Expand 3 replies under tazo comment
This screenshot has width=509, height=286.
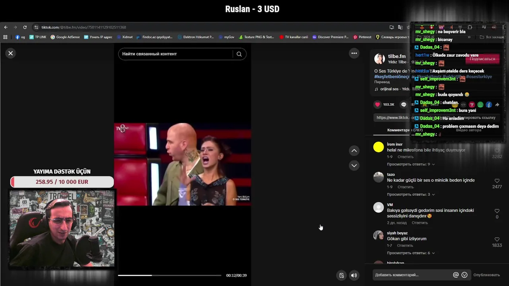[411, 194]
